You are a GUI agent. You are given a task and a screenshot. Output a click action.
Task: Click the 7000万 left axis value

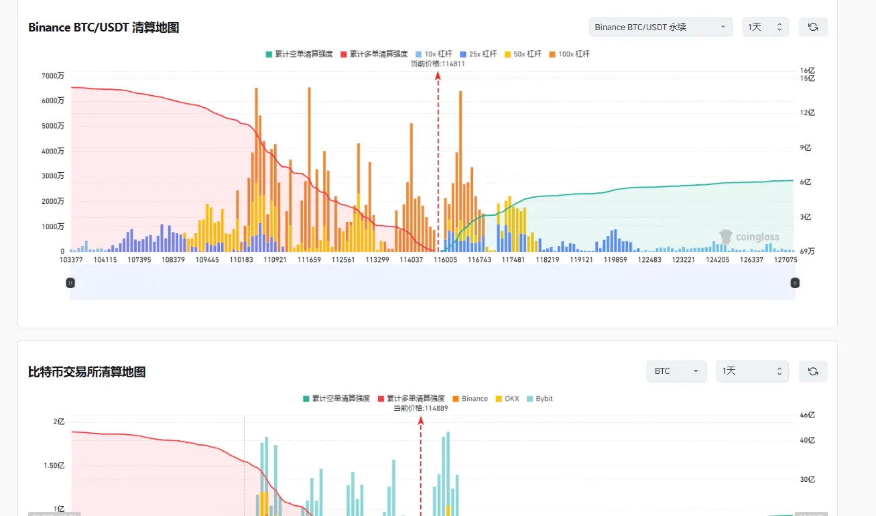53,76
